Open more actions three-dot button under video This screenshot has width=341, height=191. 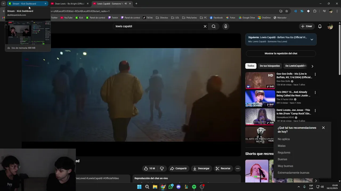pos(238,168)
